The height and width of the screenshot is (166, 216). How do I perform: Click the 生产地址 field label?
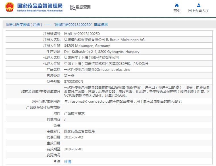(53, 52)
